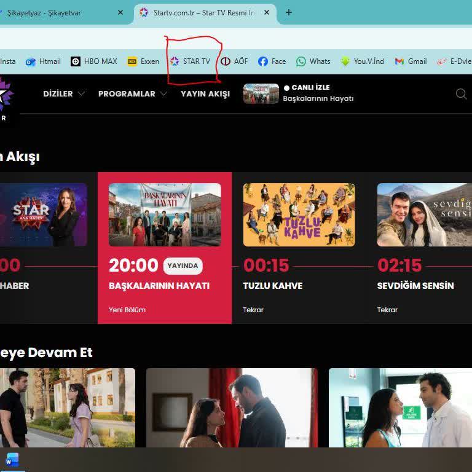
Task: Open the Facebook 'Face' bookmark
Action: click(x=272, y=61)
